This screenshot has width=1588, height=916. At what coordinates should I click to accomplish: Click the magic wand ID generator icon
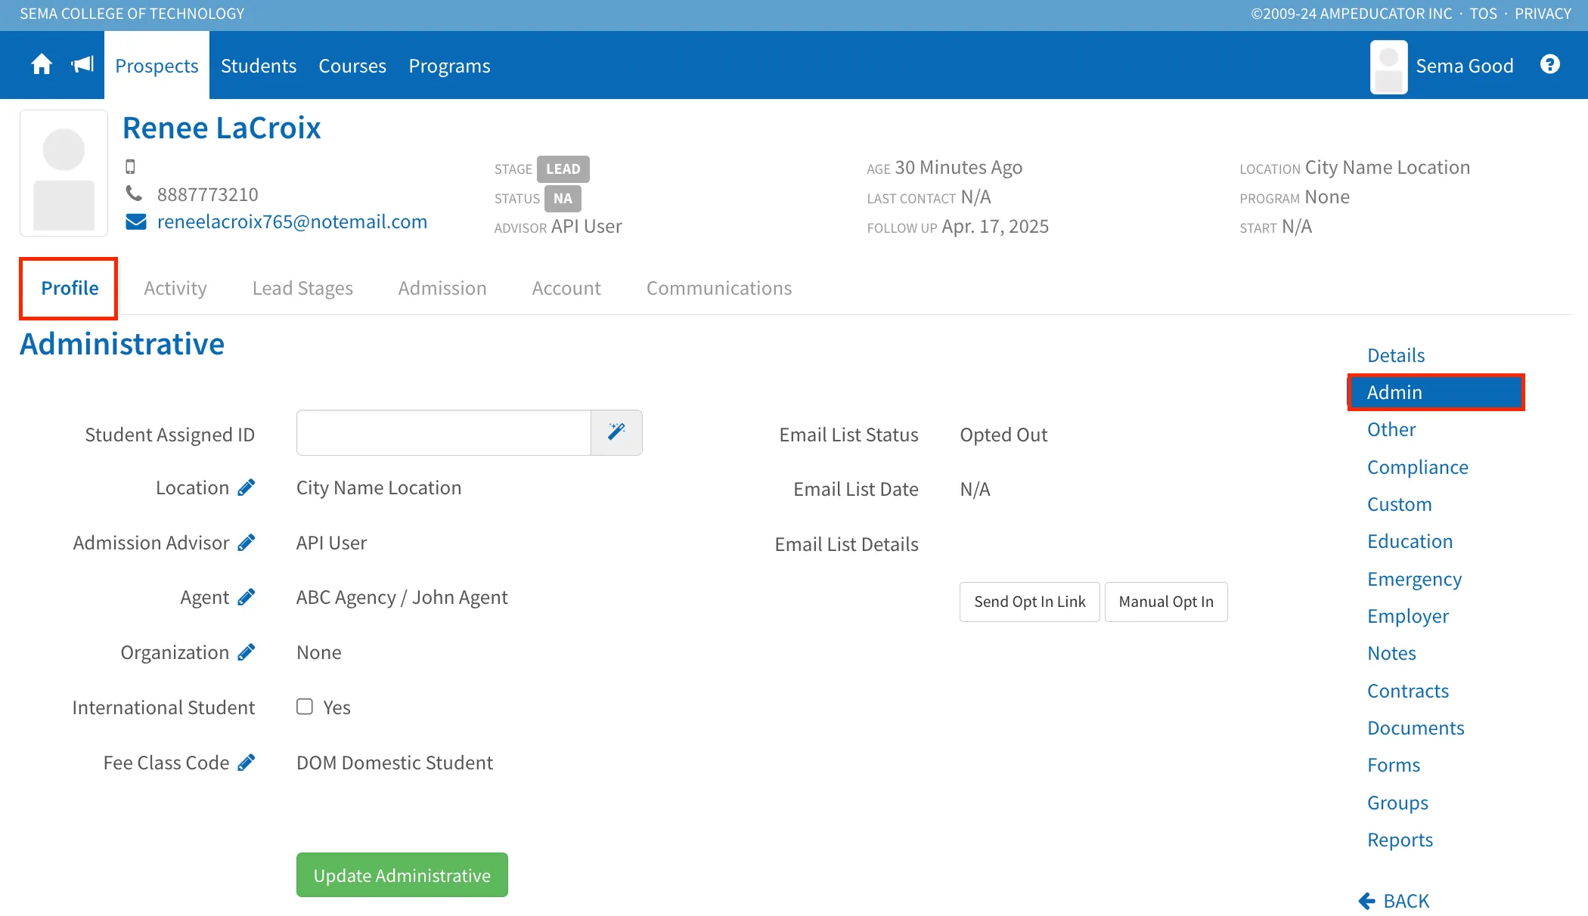[x=616, y=432]
